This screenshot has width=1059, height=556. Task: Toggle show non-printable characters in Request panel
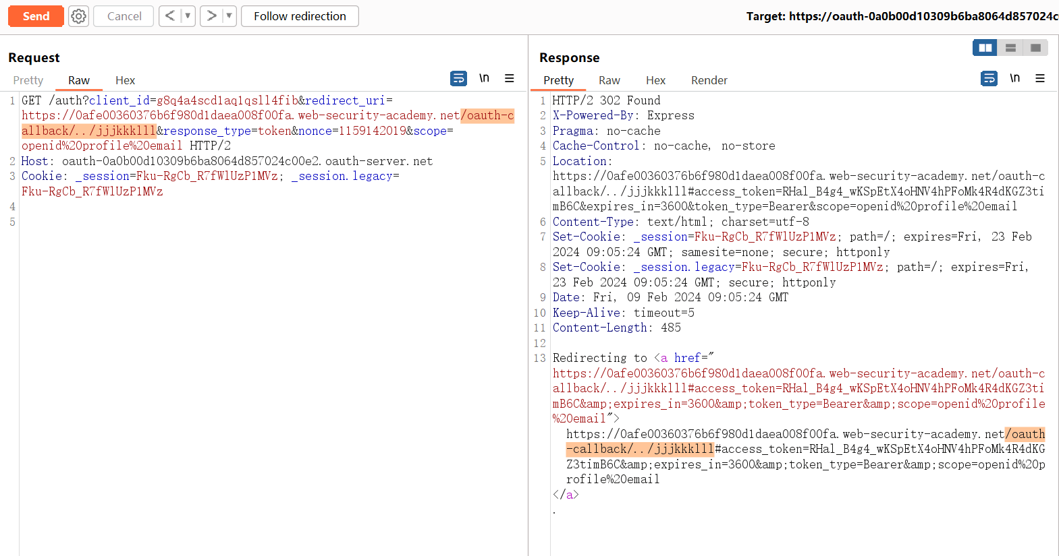(x=484, y=79)
